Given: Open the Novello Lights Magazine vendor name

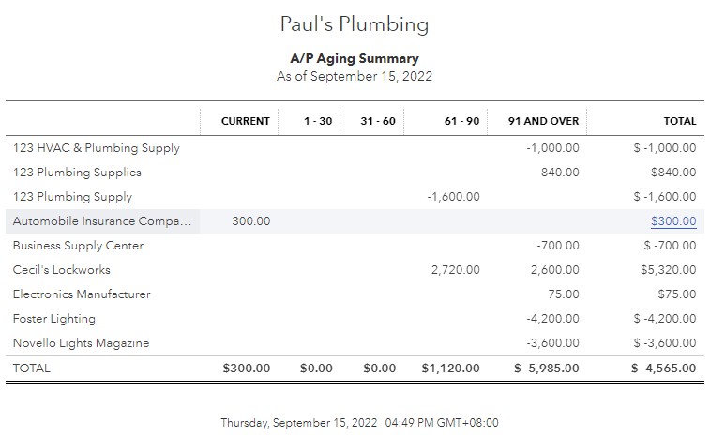Looking at the screenshot, I should (x=81, y=343).
